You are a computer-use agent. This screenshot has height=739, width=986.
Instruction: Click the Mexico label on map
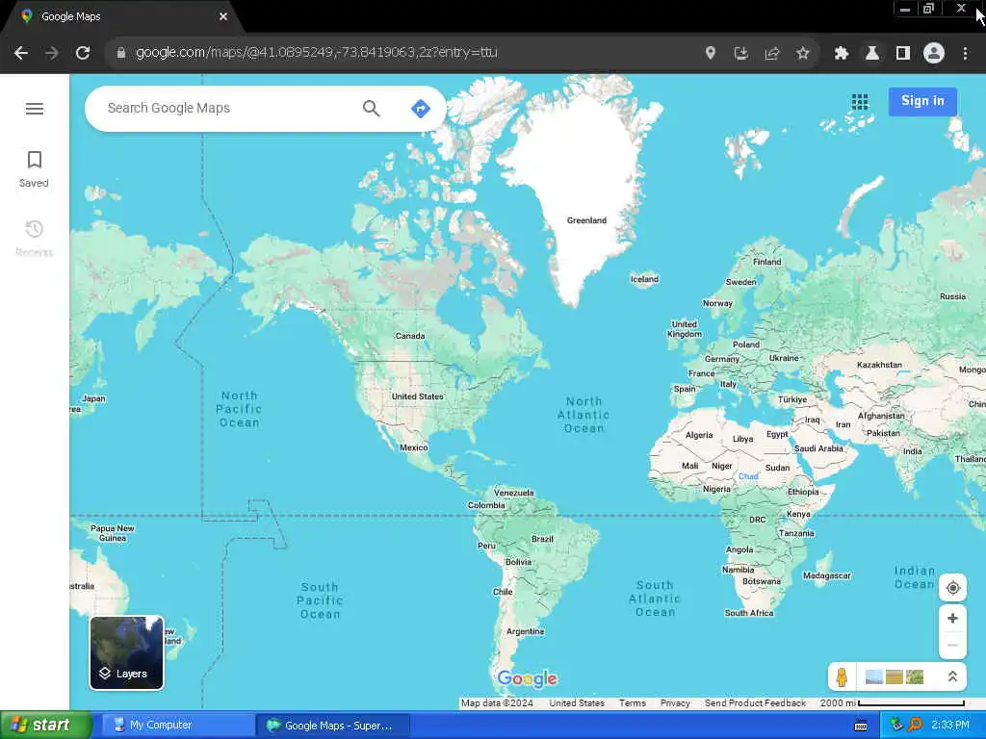(414, 447)
